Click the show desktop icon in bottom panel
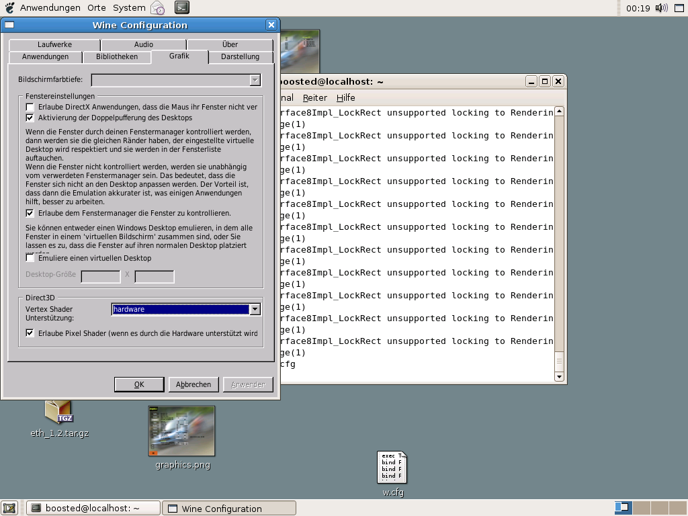The height and width of the screenshot is (516, 688). point(9,508)
